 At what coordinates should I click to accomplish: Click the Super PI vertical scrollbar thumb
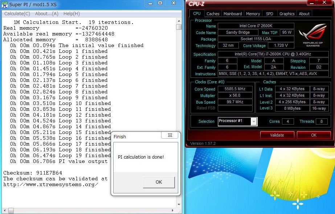pos(179,27)
